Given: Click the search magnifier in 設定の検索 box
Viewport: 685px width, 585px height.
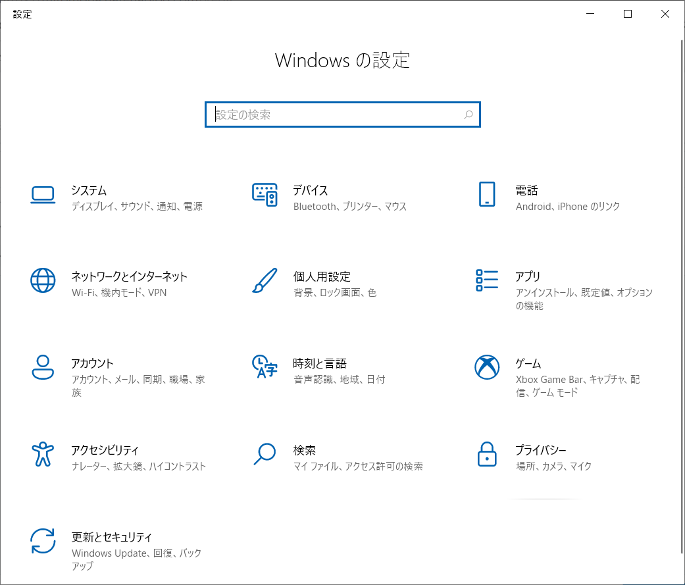Looking at the screenshot, I should click(469, 114).
